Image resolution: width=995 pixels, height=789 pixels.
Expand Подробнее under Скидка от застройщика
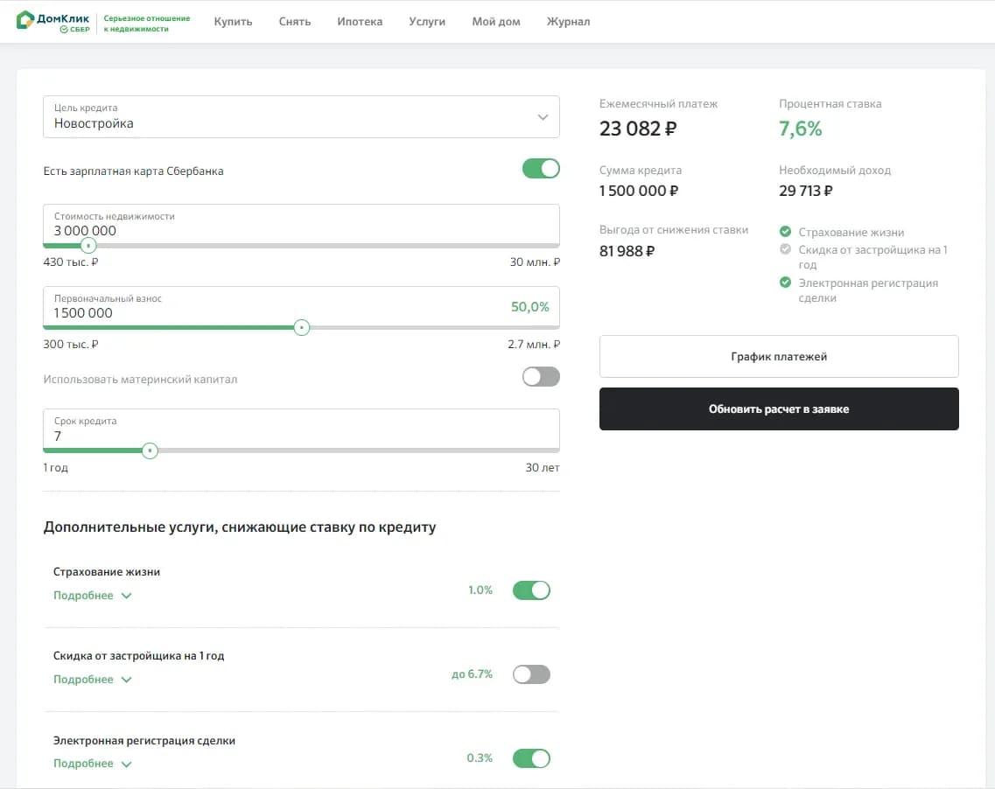tap(92, 680)
